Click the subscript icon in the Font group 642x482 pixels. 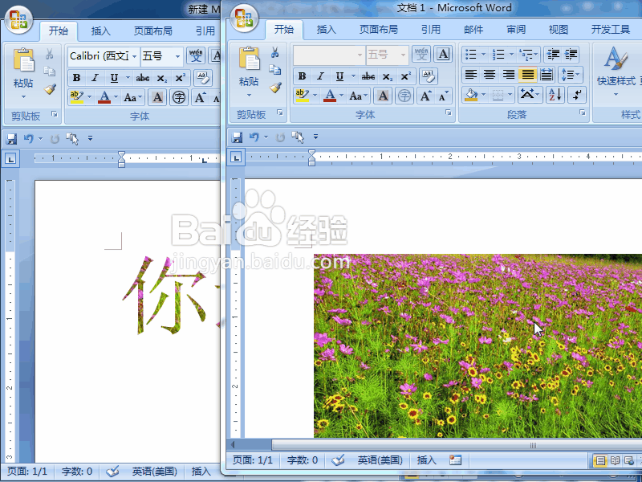[387, 76]
